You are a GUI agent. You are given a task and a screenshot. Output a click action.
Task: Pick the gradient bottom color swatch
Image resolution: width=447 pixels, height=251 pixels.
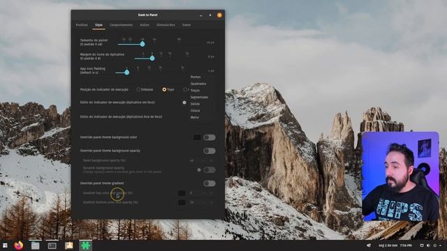(182, 202)
